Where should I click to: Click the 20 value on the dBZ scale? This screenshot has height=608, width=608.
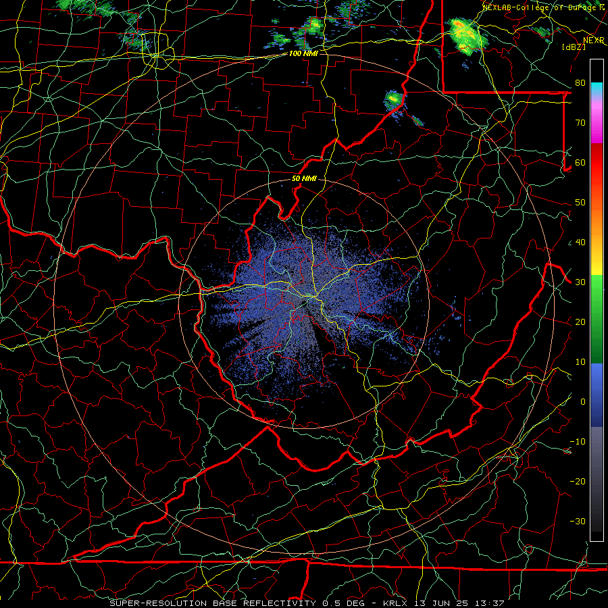point(580,322)
